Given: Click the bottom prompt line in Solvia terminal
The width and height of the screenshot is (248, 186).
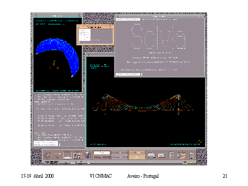Looking at the screenshot, I should pyautogui.click(x=128, y=74).
